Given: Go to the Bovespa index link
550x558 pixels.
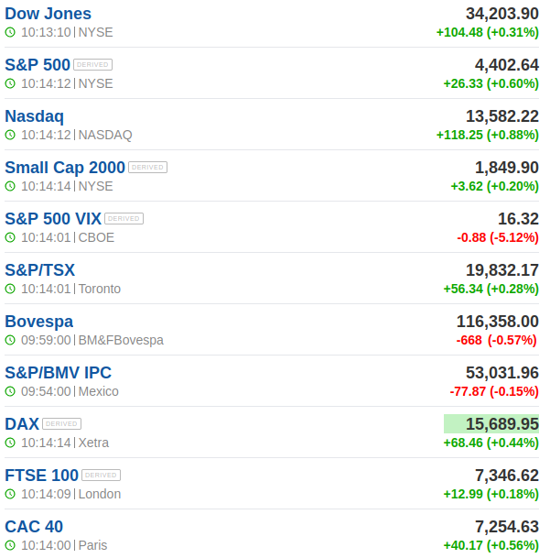Looking at the screenshot, I should point(38,322).
